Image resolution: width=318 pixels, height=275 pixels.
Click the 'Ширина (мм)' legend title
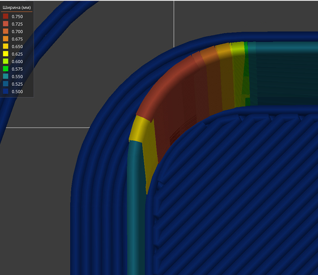point(16,8)
